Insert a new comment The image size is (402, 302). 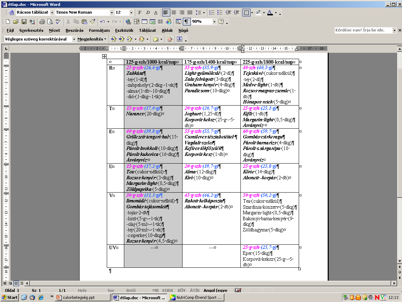click(x=155, y=39)
